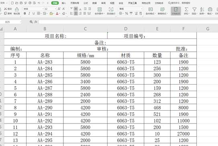This screenshot has width=218, height=146.
Task: Click the Wrap Text (自动换行) icon
Action: [111, 10]
